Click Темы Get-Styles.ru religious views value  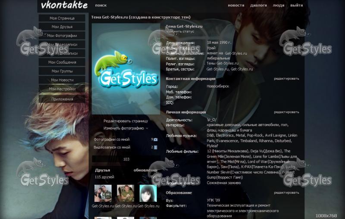coord(223,63)
